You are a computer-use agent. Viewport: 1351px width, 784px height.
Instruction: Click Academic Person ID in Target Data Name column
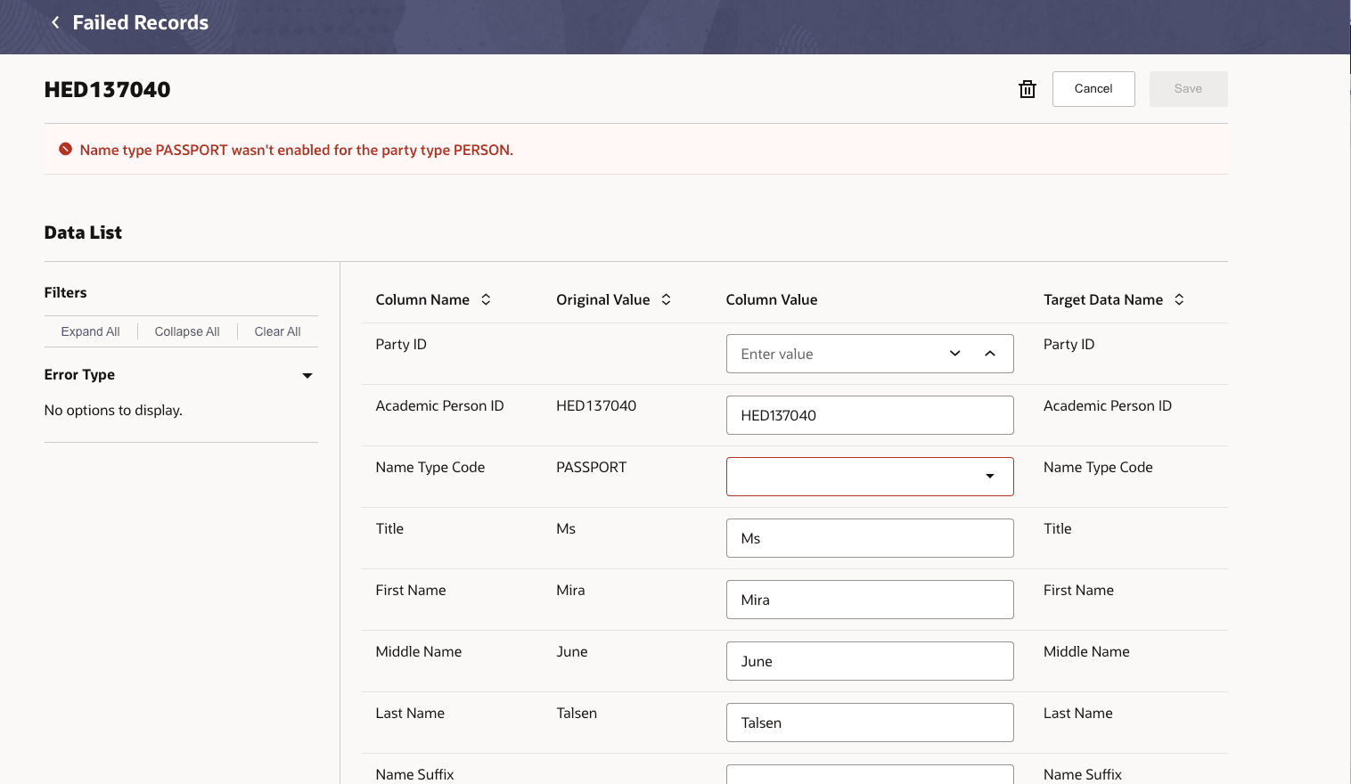(1108, 405)
